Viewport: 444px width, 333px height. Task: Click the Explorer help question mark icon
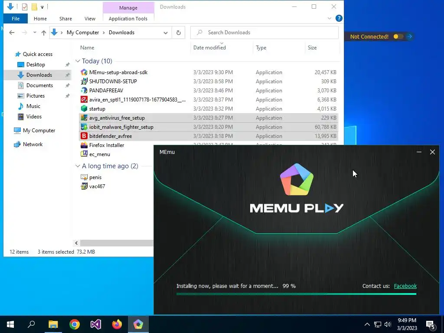pos(339,18)
